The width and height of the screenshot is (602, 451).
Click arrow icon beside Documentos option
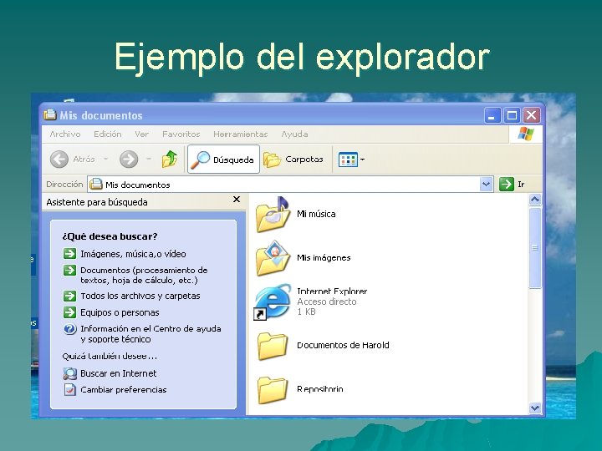tap(69, 270)
